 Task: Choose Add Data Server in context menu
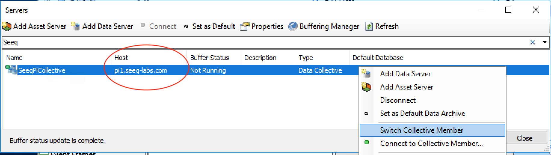(x=405, y=74)
